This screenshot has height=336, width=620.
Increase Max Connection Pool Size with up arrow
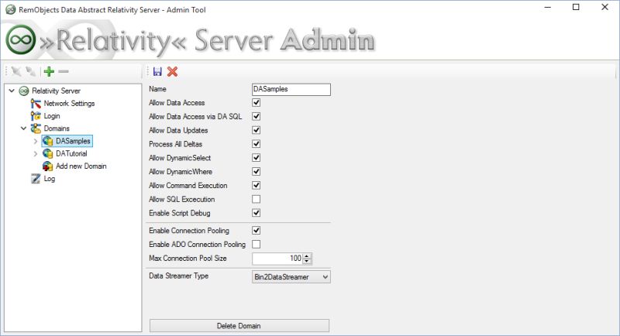[307, 255]
